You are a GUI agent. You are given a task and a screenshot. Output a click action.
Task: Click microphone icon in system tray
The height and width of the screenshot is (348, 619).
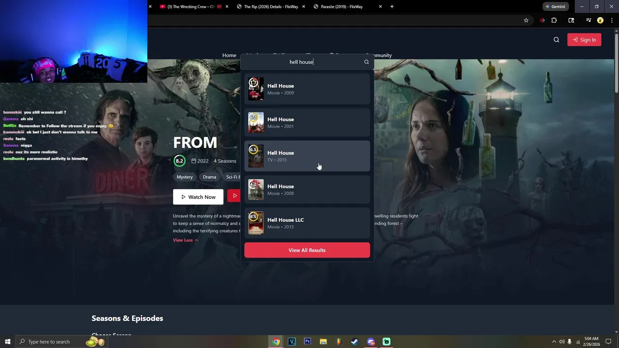pyautogui.click(x=570, y=342)
